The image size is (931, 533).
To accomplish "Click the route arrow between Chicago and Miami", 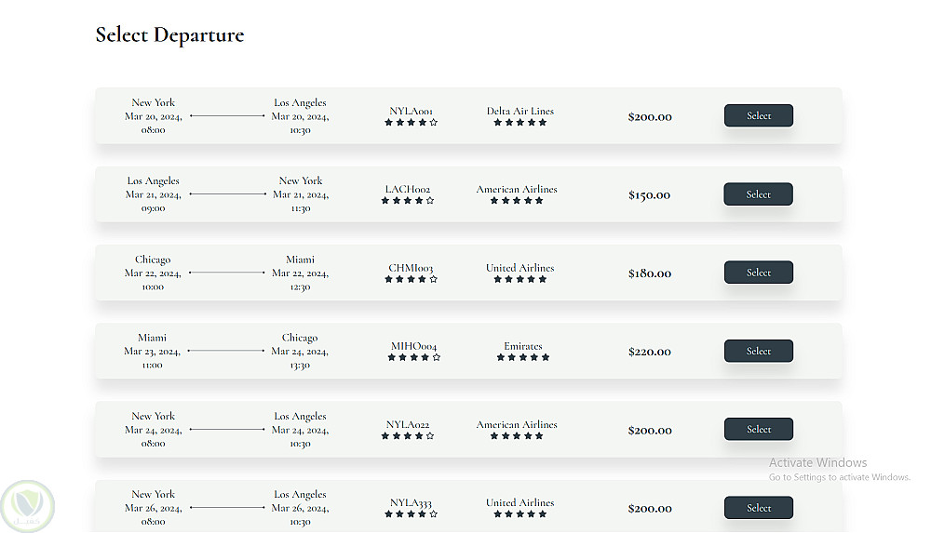I will tap(227, 273).
